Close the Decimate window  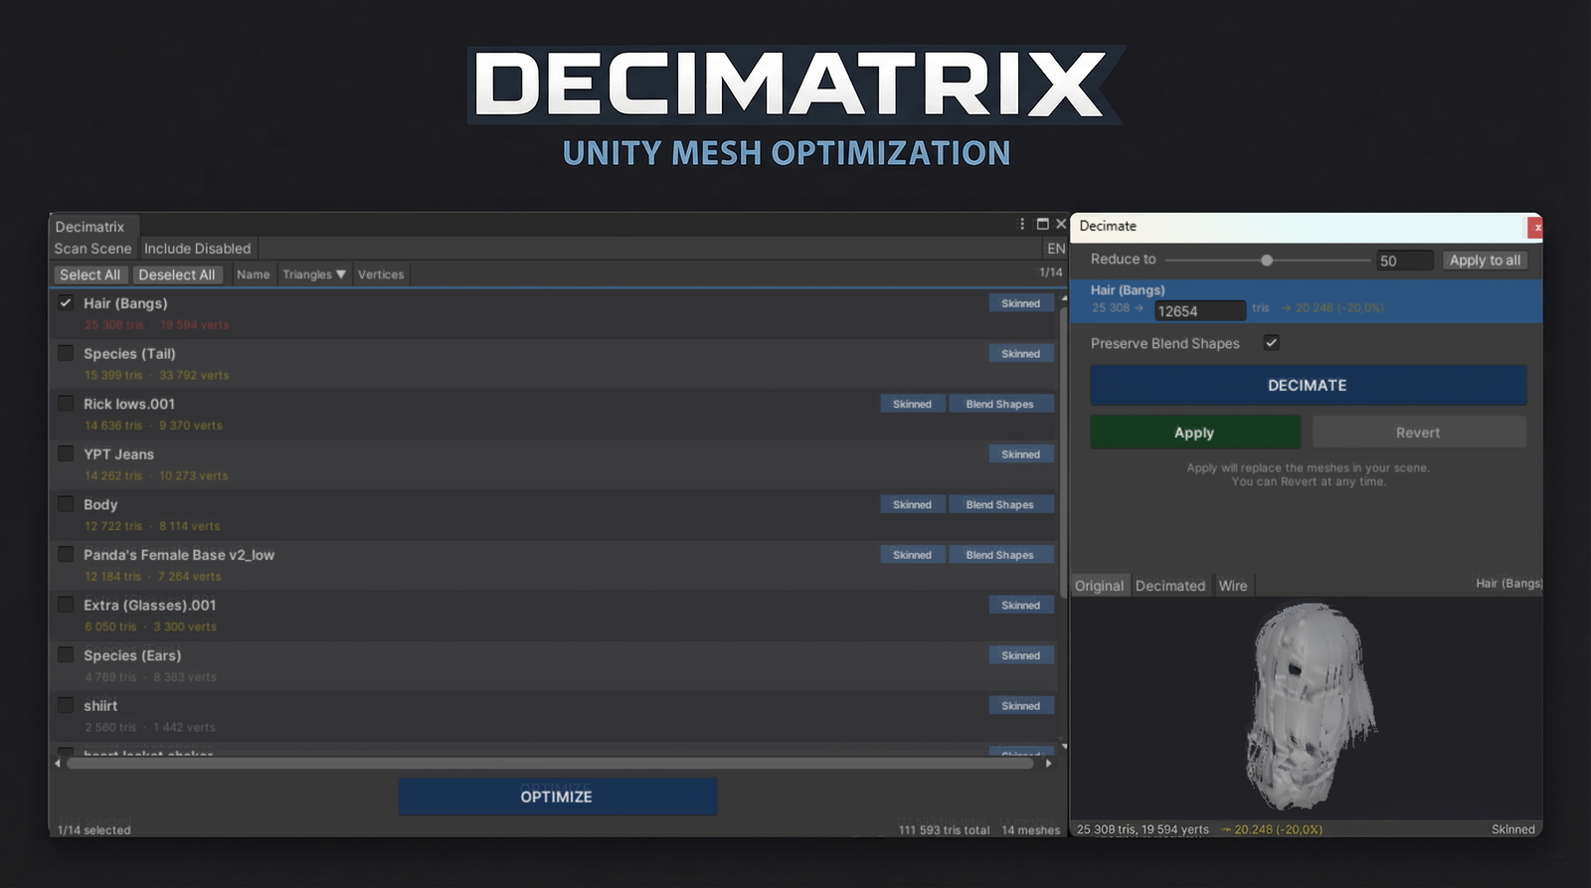pyautogui.click(x=1536, y=228)
